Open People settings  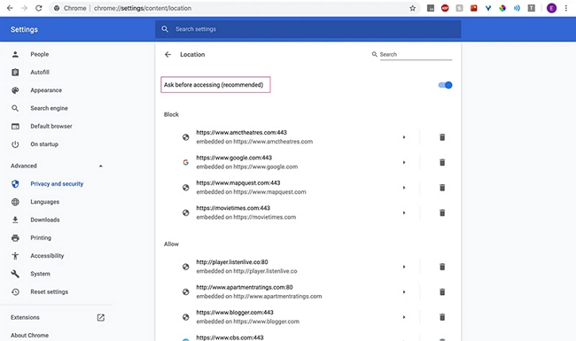pyautogui.click(x=40, y=54)
